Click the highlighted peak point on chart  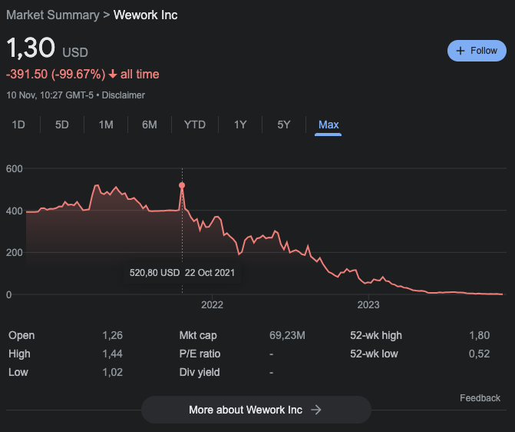pyautogui.click(x=182, y=185)
